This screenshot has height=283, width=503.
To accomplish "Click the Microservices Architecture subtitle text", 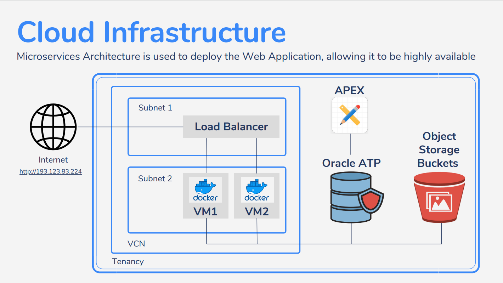I will point(246,56).
